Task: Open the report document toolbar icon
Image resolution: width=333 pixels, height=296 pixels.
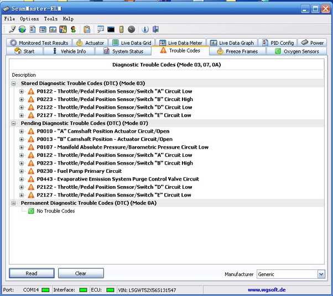Action: click(x=32, y=29)
